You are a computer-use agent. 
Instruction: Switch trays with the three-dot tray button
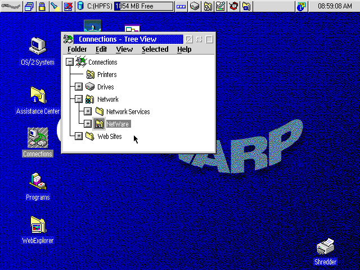click(181, 6)
